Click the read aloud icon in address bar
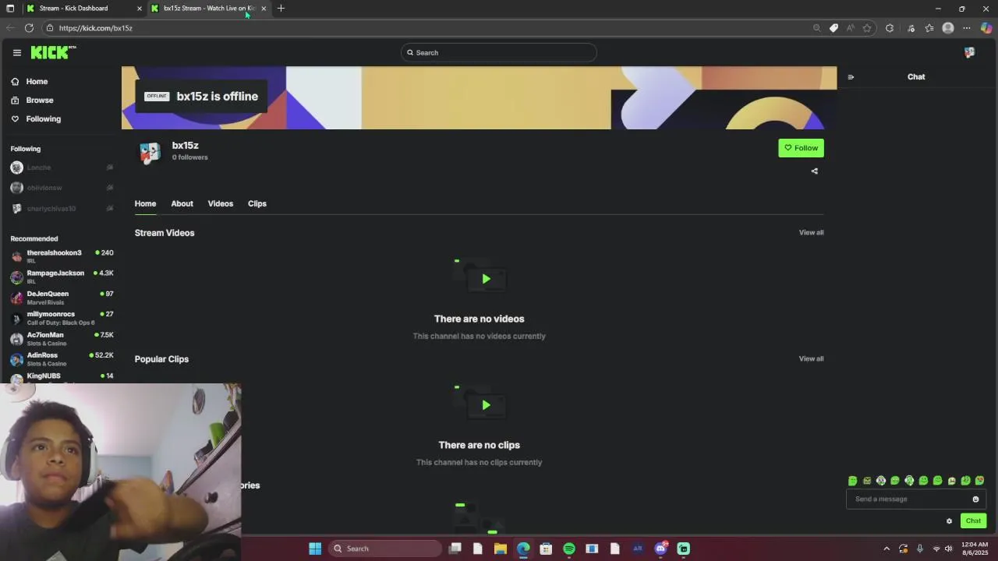998x561 pixels. [851, 28]
